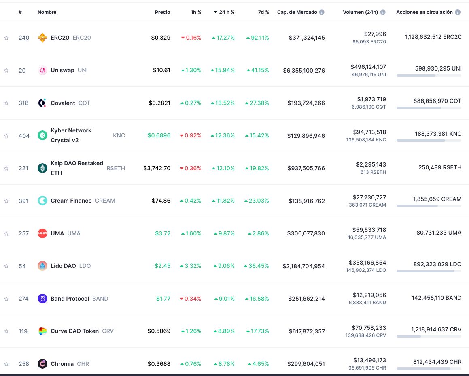Click Chromia market cap $299,604,051

(306, 364)
